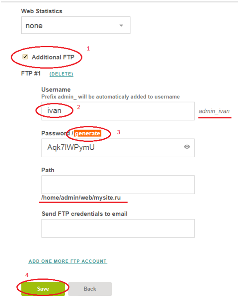Show the password with the eye icon
This screenshot has height=297, width=239.
pyautogui.click(x=187, y=146)
